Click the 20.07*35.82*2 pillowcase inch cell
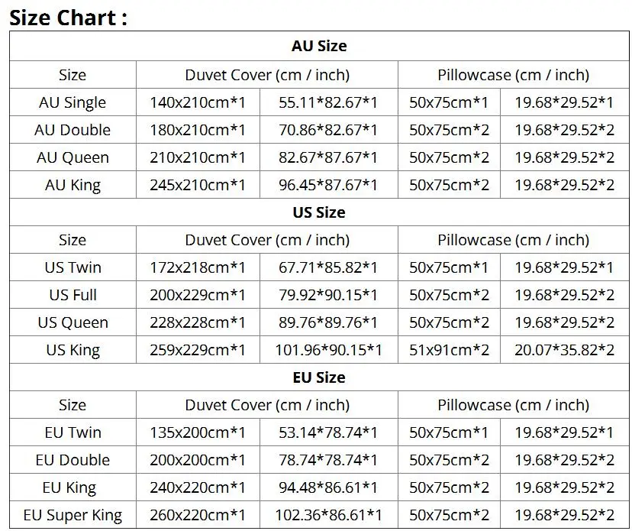The height and width of the screenshot is (531, 632). (x=564, y=350)
